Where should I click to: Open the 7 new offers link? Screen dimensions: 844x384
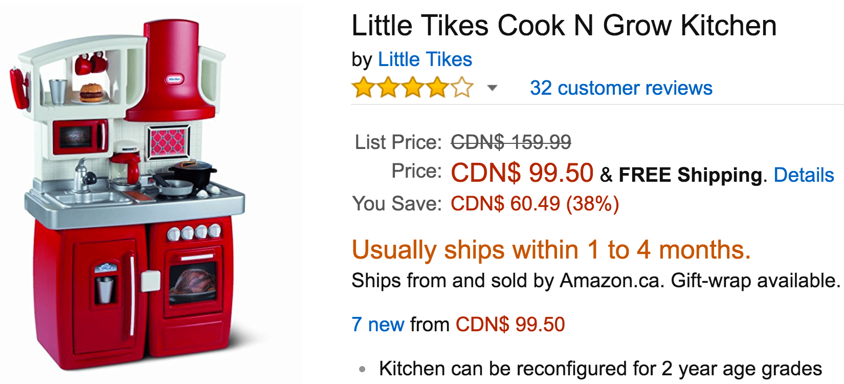[x=378, y=325]
